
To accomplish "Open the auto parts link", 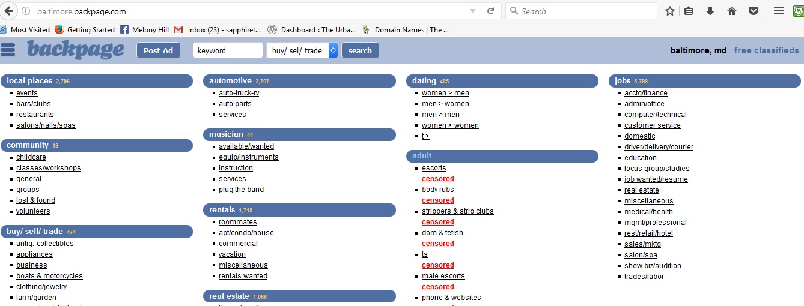I will point(235,104).
